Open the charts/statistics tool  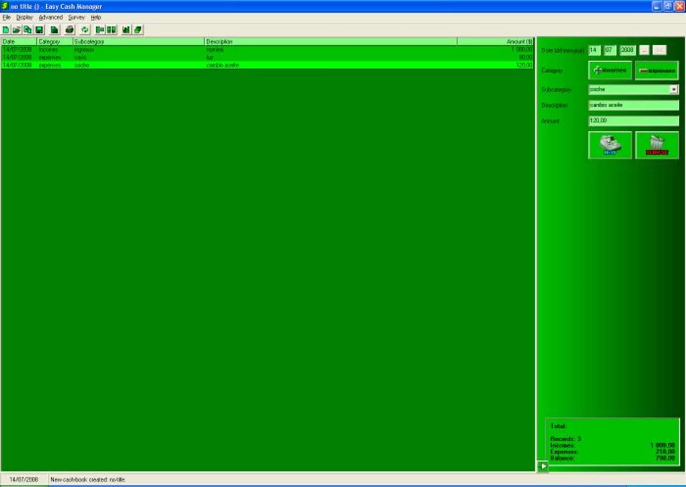coord(126,30)
